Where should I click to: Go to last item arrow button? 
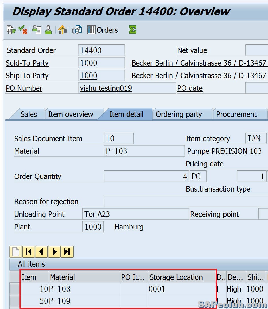[x=67, y=252]
